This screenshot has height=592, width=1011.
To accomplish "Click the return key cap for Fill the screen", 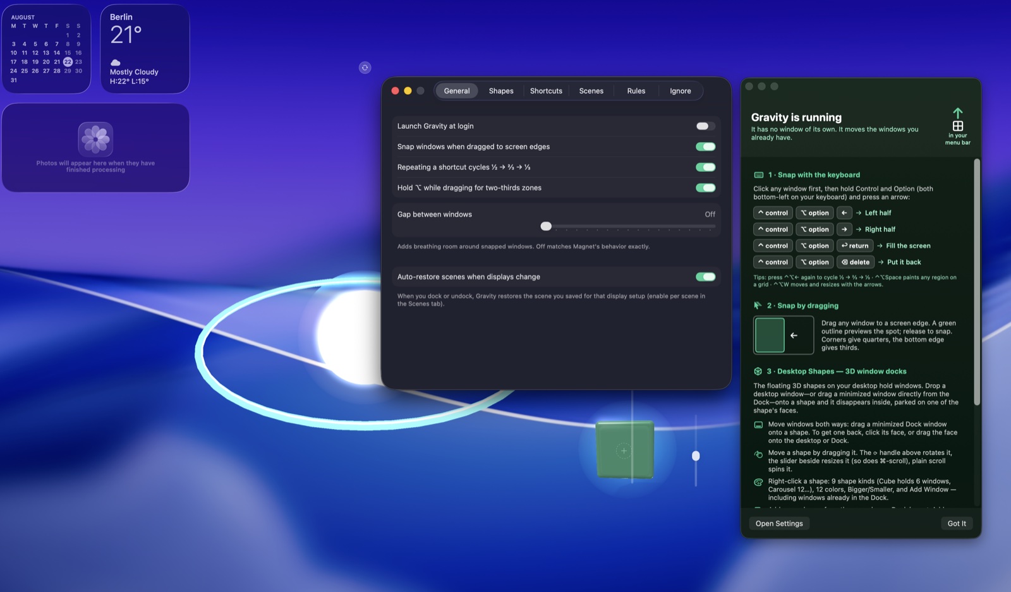I will pyautogui.click(x=855, y=246).
